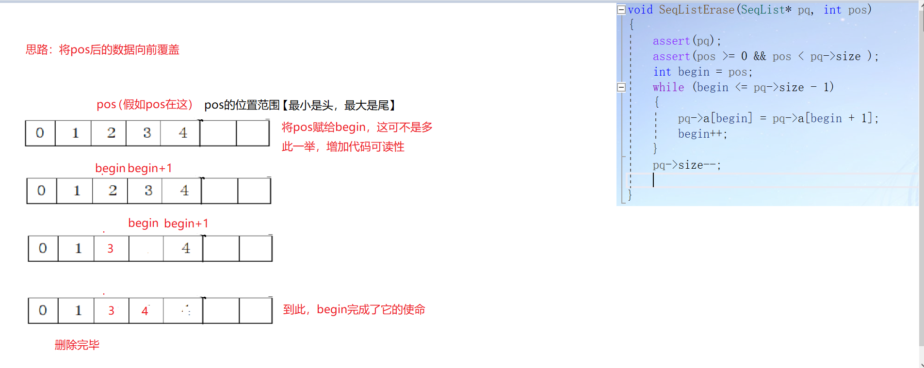
Task: Click the 'pq->size--;' code line
Action: [687, 165]
